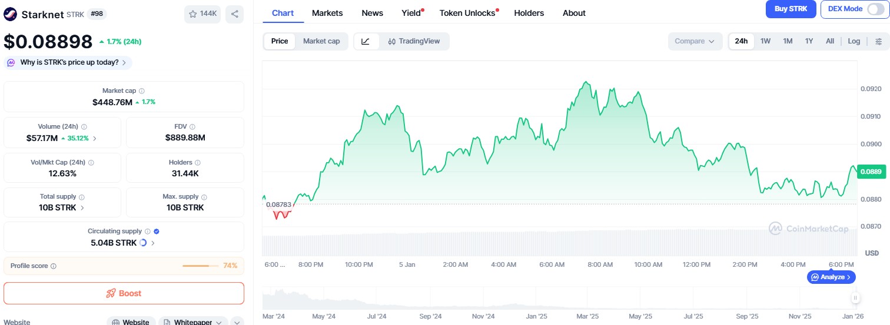Viewport: 890px width, 325px height.
Task: Click verified badge beside Circulating supply
Action: tap(157, 232)
